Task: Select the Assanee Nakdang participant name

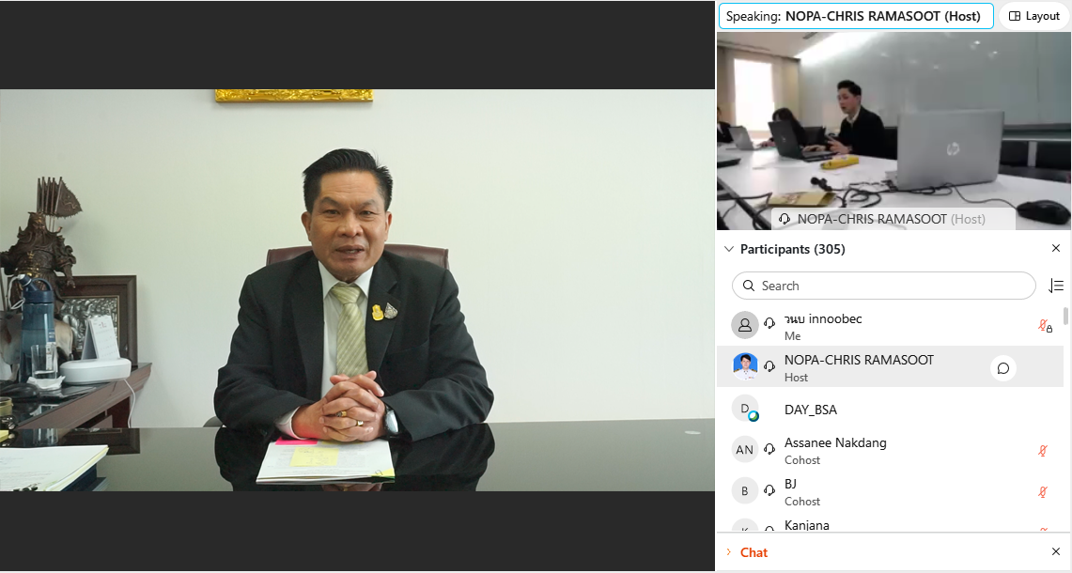Action: click(835, 443)
